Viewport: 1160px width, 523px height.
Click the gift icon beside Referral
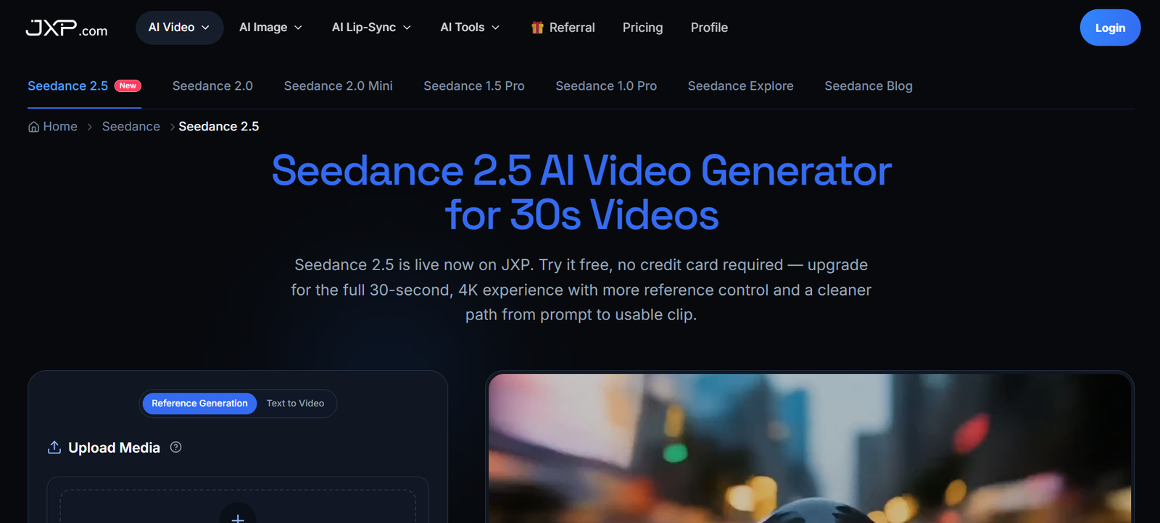(537, 28)
